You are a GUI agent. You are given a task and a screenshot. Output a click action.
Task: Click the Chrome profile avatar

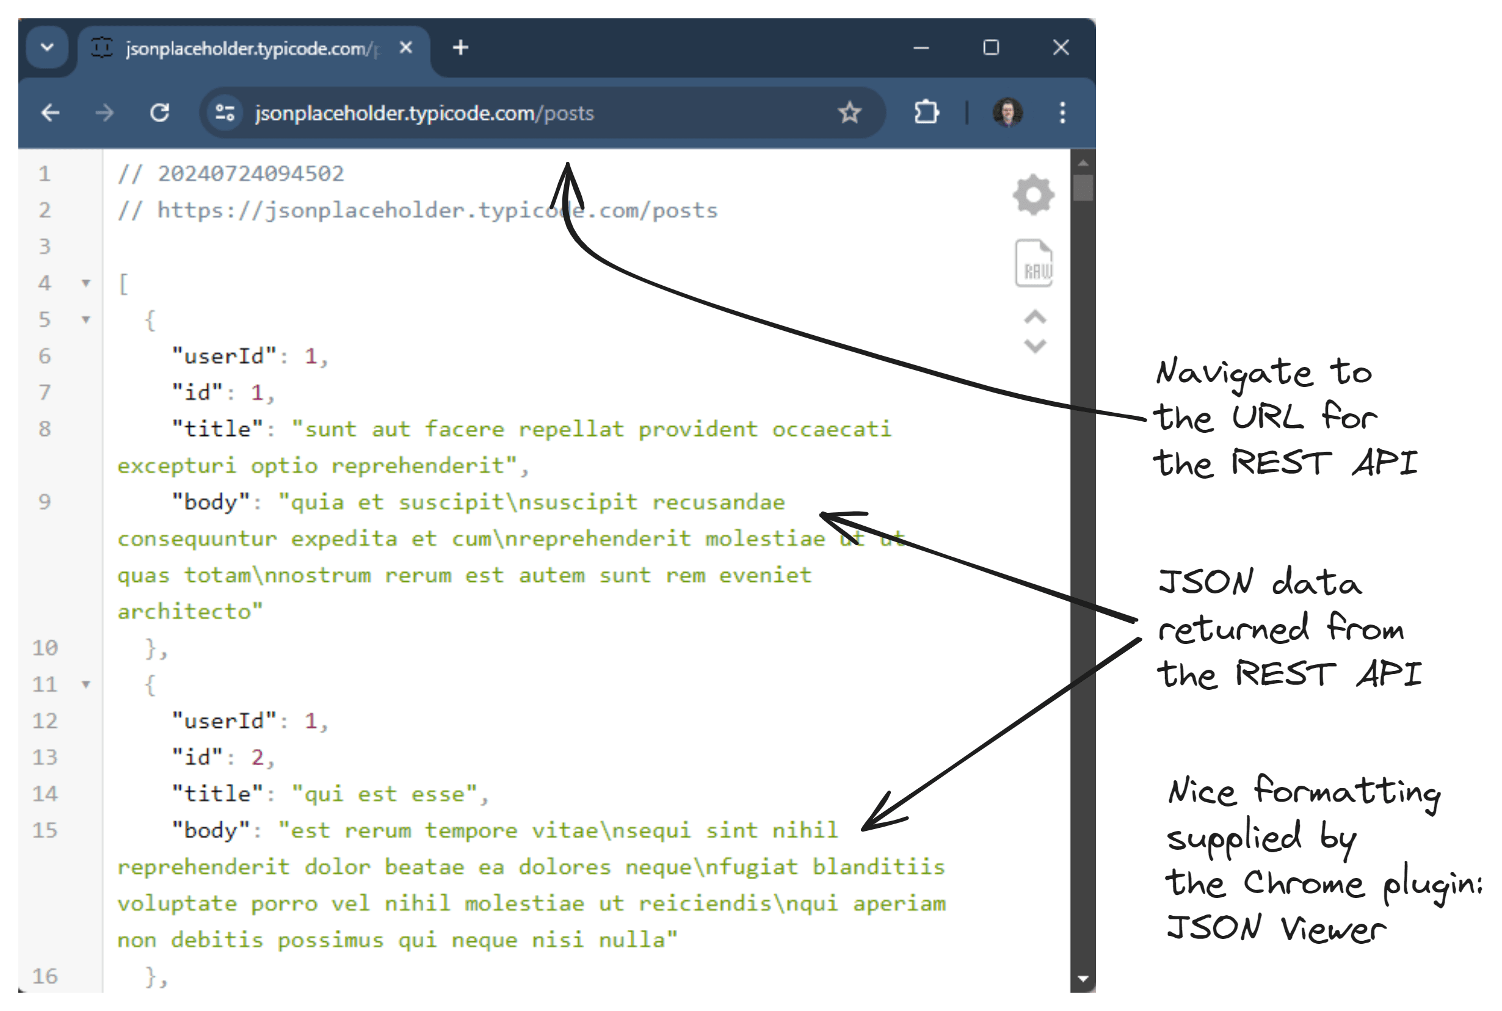click(1008, 112)
